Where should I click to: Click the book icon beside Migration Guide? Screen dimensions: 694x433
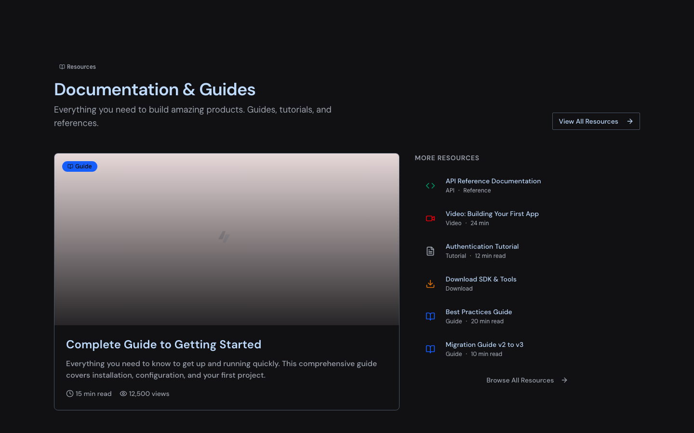pyautogui.click(x=430, y=349)
